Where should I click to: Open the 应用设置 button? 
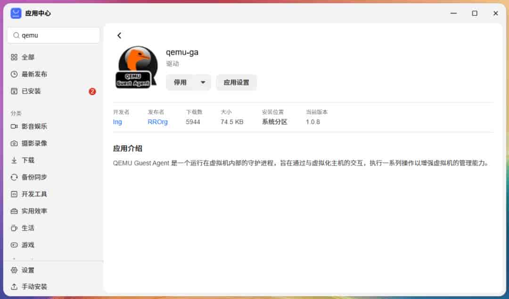pyautogui.click(x=236, y=82)
